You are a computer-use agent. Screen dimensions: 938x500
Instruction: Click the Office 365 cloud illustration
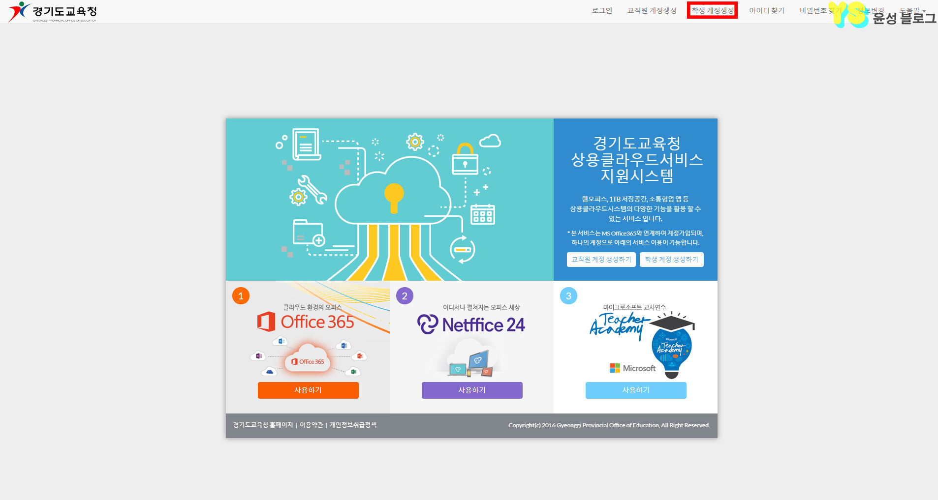pyautogui.click(x=309, y=356)
